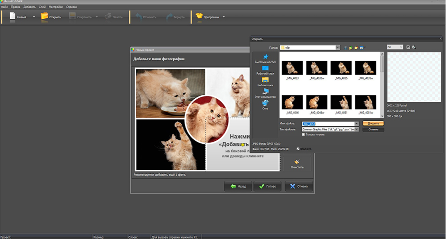Open the Тип файлов filter dropdown
This screenshot has height=239, width=446.
(356, 130)
